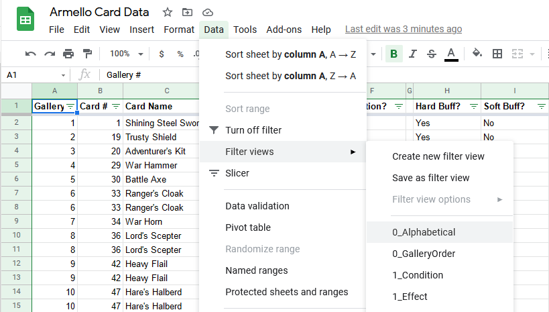This screenshot has height=312, width=549.
Task: Open the Last edit history link
Action: point(403,30)
